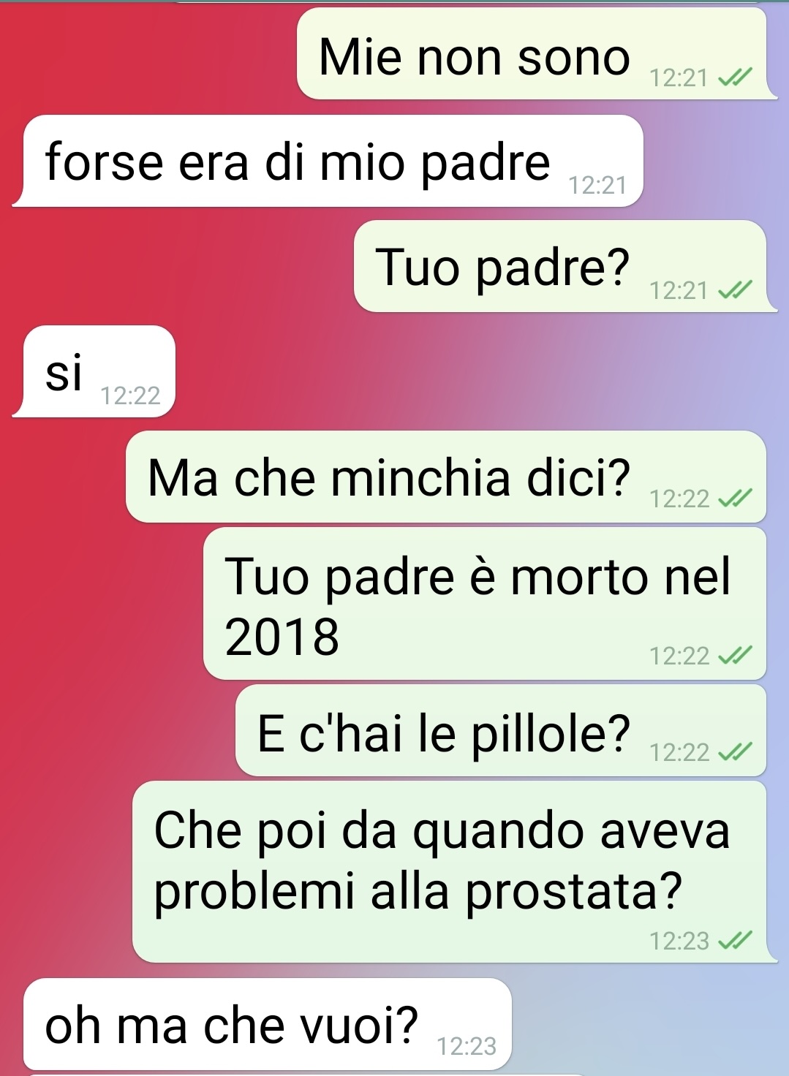Click the double-check icon on 'Ma che minchia dici?'
Viewport: 789px width, 1076px height.
735,499
